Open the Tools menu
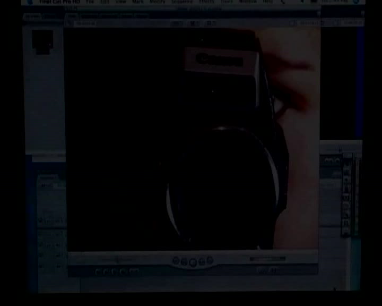This screenshot has height=306, width=382. [227, 2]
